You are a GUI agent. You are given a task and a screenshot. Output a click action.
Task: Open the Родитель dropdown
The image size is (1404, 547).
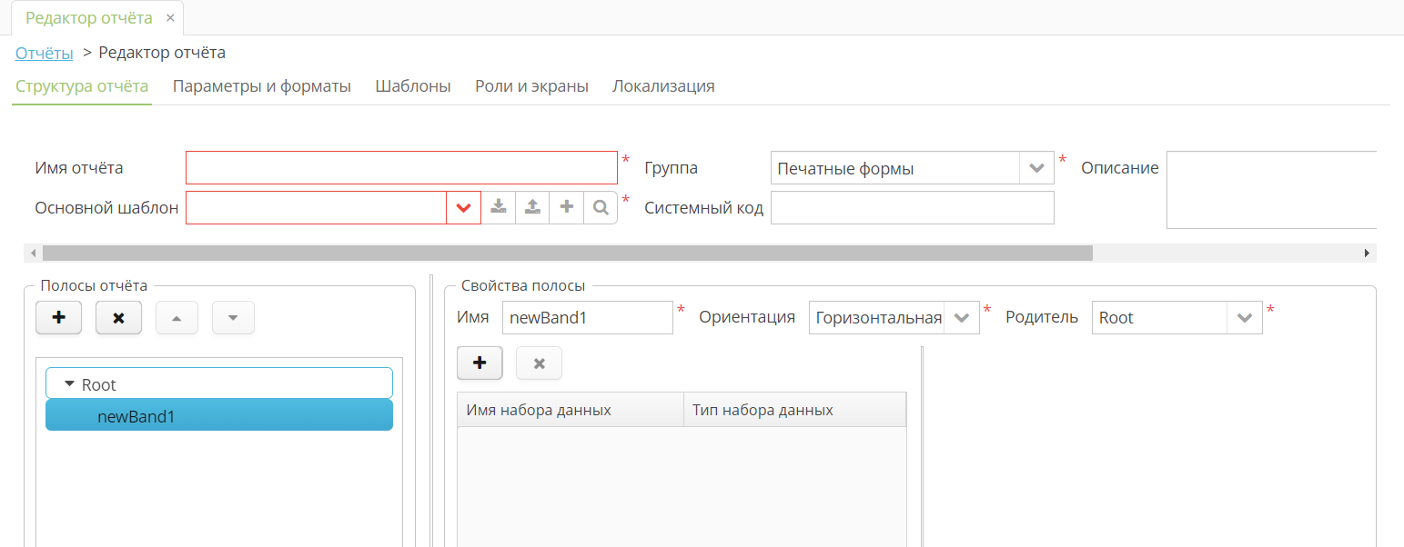coord(1244,318)
